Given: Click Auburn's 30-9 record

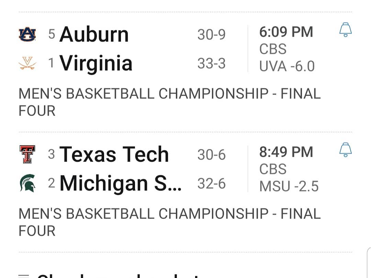Looking at the screenshot, I should click(x=211, y=35).
